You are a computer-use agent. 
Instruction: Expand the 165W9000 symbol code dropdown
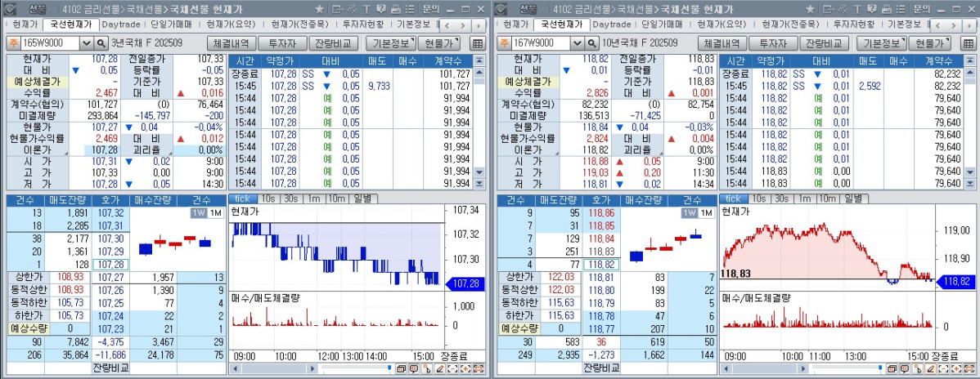coord(86,43)
